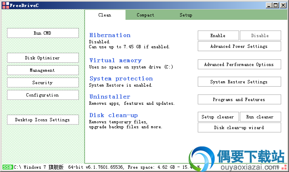The width and height of the screenshot is (289, 172).
Task: Launch the Disk clean-up wizard
Action: pyautogui.click(x=239, y=127)
